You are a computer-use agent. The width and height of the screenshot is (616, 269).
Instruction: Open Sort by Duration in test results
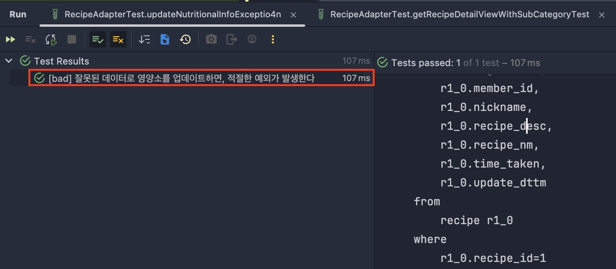[x=144, y=39]
